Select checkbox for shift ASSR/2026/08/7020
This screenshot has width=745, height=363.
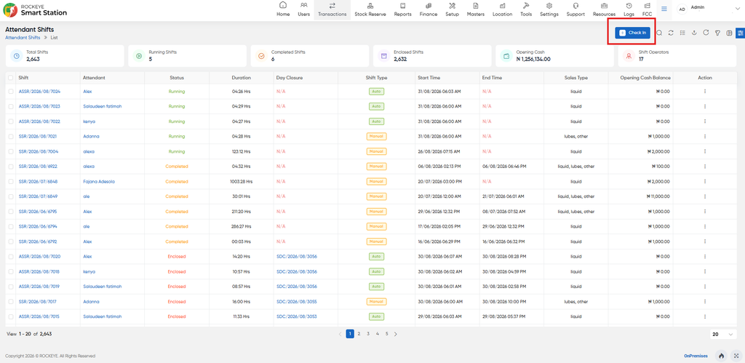point(10,257)
